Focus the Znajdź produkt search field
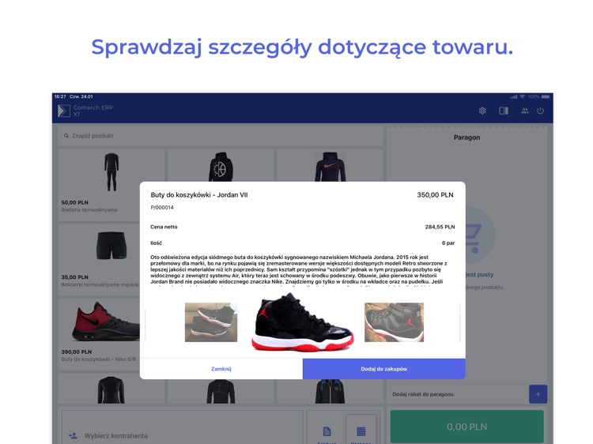593x444 pixels. point(221,136)
